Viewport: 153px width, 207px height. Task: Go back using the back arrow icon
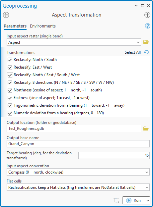click(x=6, y=15)
